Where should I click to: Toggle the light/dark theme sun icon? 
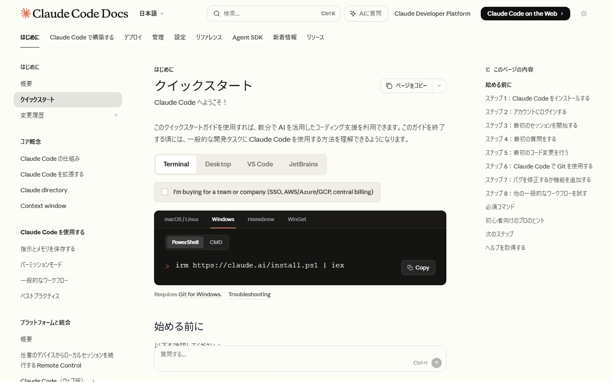pos(584,14)
